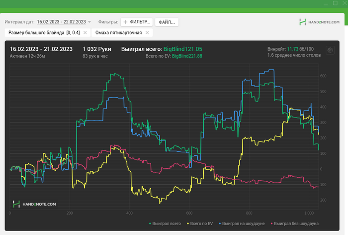Click the ФАЙЛ... button
Screen dimensions: 348x235
tap(167, 22)
